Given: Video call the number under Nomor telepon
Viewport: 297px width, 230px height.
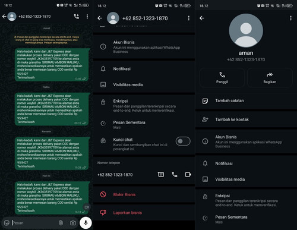Looking at the screenshot, I should pyautogui.click(x=188, y=175).
